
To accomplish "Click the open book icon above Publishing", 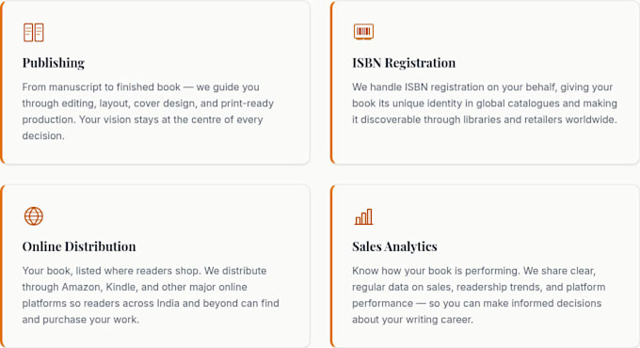I will click(34, 32).
